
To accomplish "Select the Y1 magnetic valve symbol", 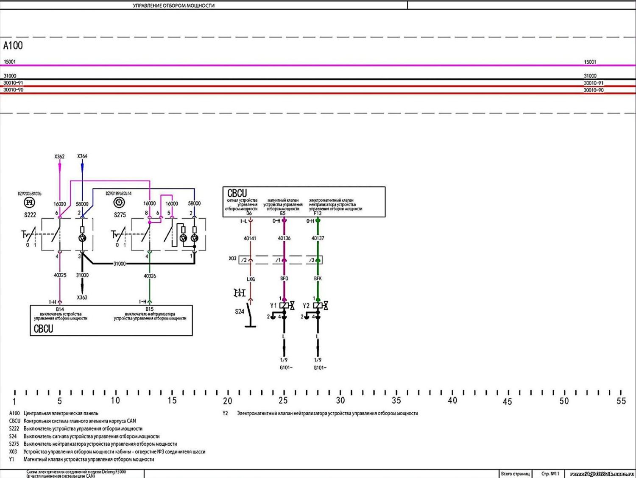I will coord(287,306).
